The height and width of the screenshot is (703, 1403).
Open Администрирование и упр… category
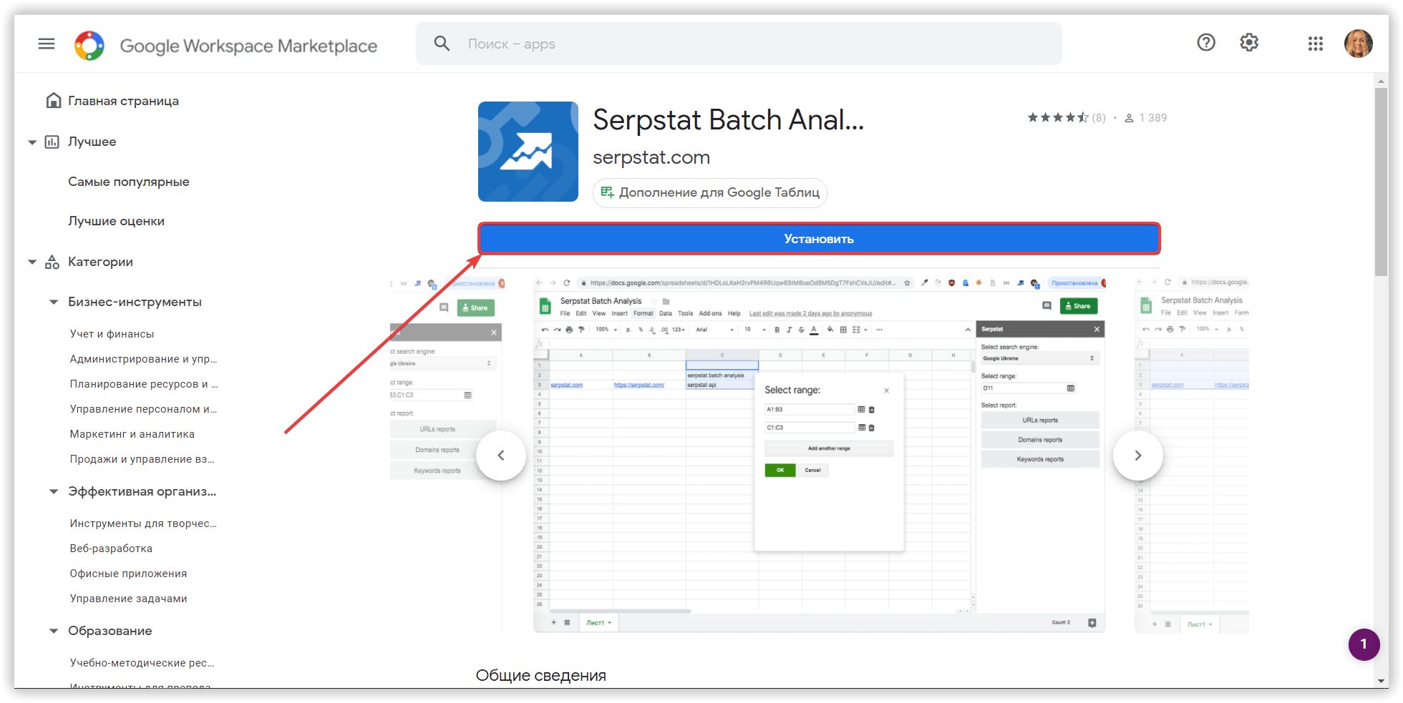[143, 359]
